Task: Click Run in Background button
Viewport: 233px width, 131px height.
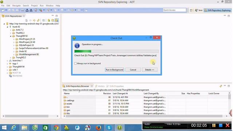Action: pyautogui.click(x=114, y=70)
